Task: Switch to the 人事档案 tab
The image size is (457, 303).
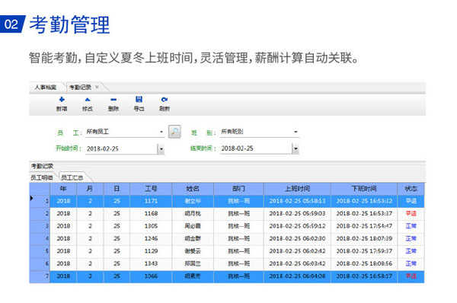Action: pyautogui.click(x=46, y=87)
